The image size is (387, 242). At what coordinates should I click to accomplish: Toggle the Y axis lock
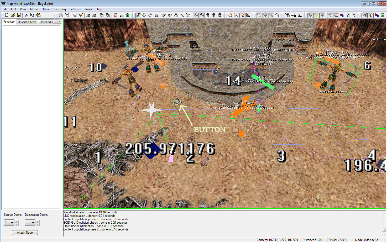pyautogui.click(x=214, y=15)
